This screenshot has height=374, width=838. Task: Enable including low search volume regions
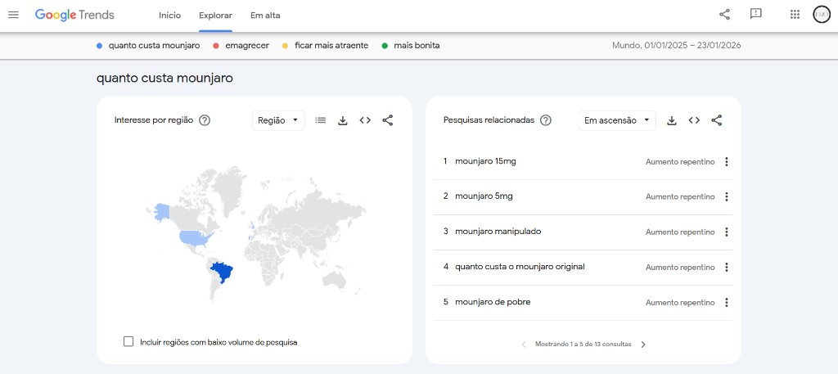(x=128, y=341)
